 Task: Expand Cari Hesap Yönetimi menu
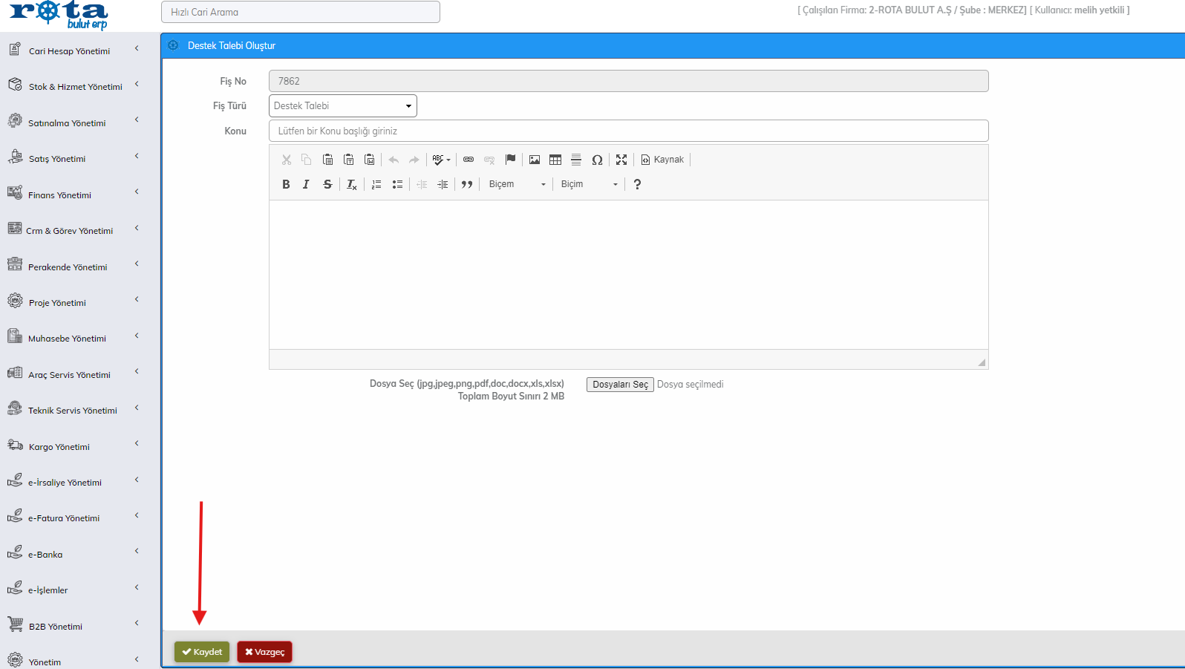point(70,51)
